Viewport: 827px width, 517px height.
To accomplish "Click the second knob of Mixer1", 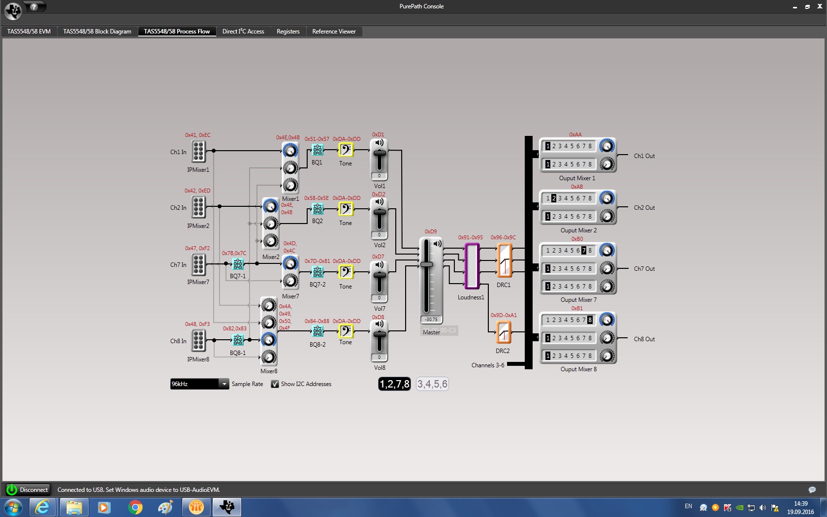I will click(290, 168).
